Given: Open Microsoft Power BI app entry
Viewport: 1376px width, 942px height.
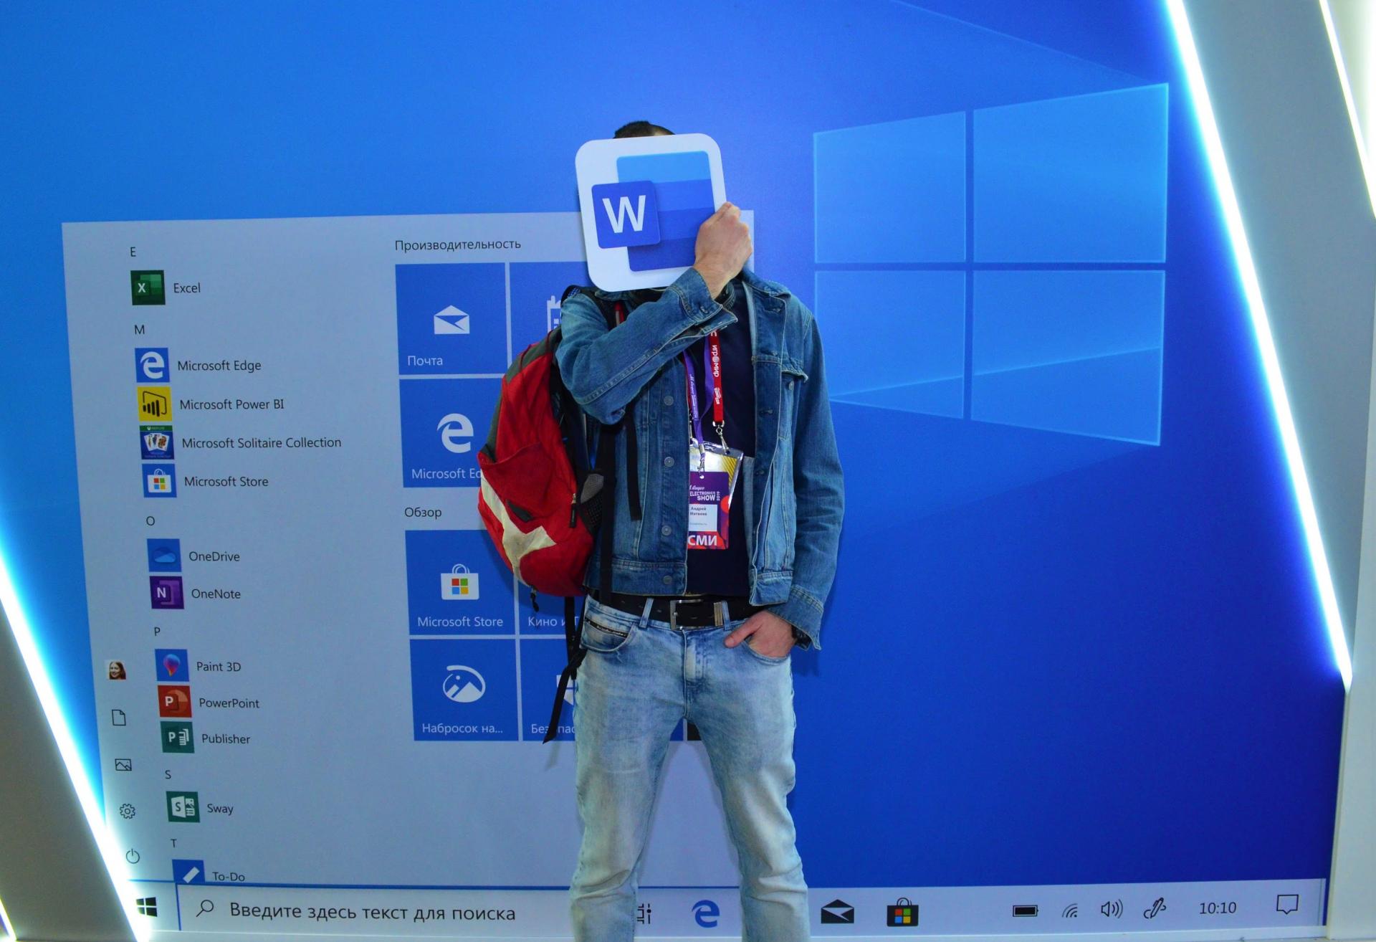Looking at the screenshot, I should click(x=211, y=404).
